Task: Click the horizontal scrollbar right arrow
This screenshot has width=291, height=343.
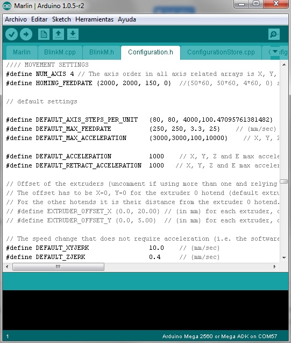Action: click(275, 267)
